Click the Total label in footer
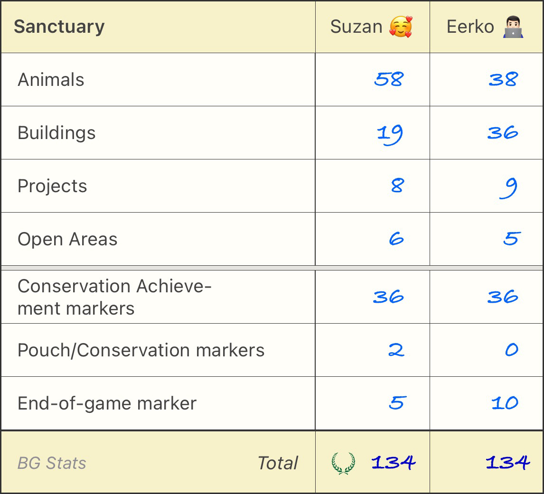This screenshot has width=544, height=494. [278, 463]
